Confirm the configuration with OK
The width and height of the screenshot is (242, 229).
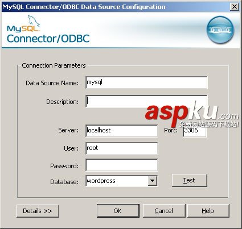(118, 211)
